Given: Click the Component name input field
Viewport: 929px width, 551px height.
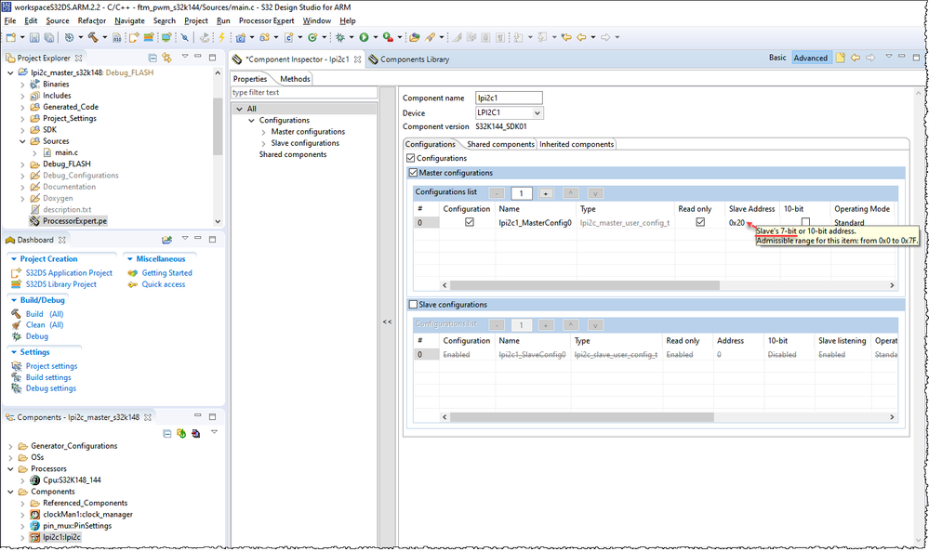Looking at the screenshot, I should 509,98.
